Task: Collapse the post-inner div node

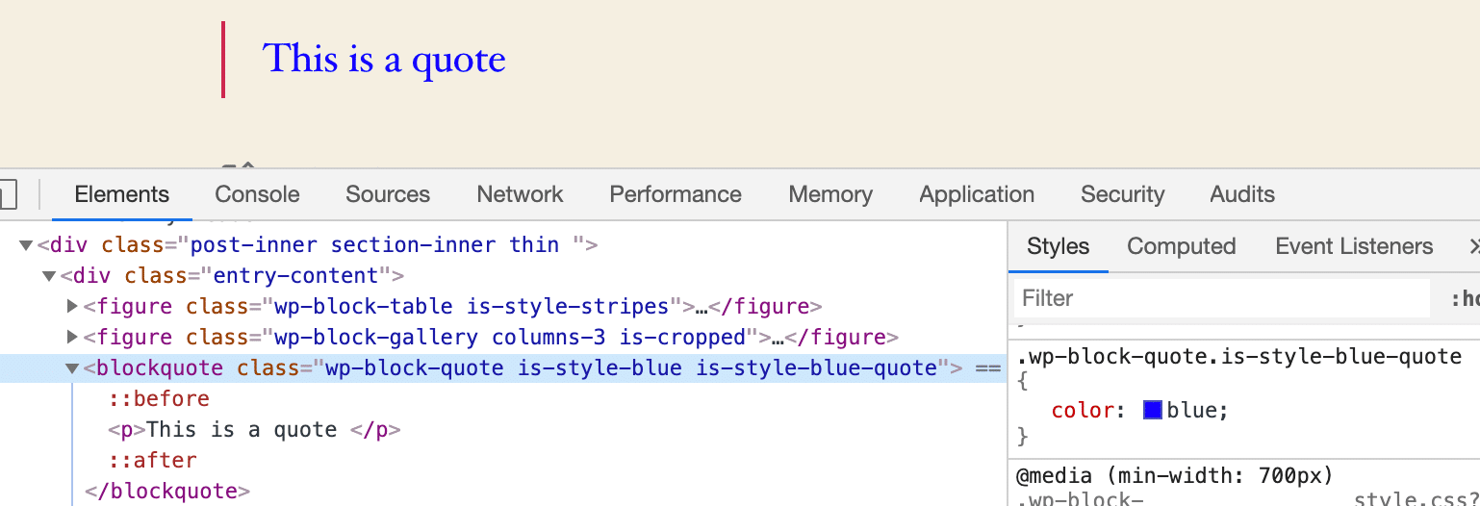Action: [26, 245]
